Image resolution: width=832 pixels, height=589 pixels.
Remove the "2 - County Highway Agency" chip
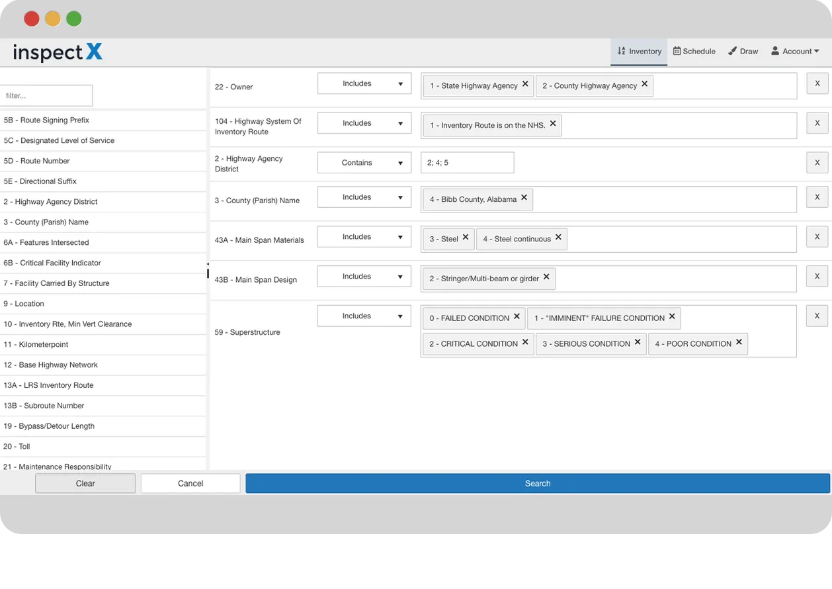[644, 84]
